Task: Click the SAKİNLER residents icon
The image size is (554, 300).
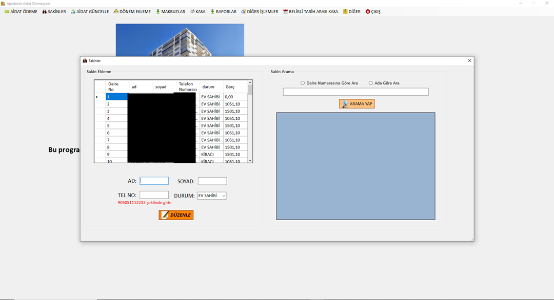Action: tap(45, 12)
